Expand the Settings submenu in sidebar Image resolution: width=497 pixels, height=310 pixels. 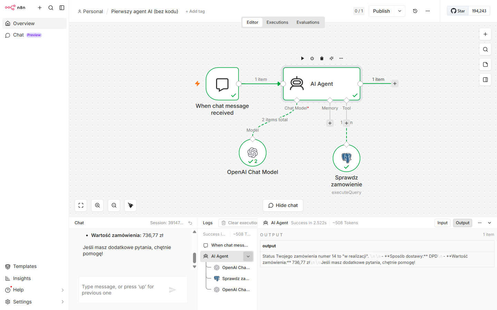click(x=62, y=302)
